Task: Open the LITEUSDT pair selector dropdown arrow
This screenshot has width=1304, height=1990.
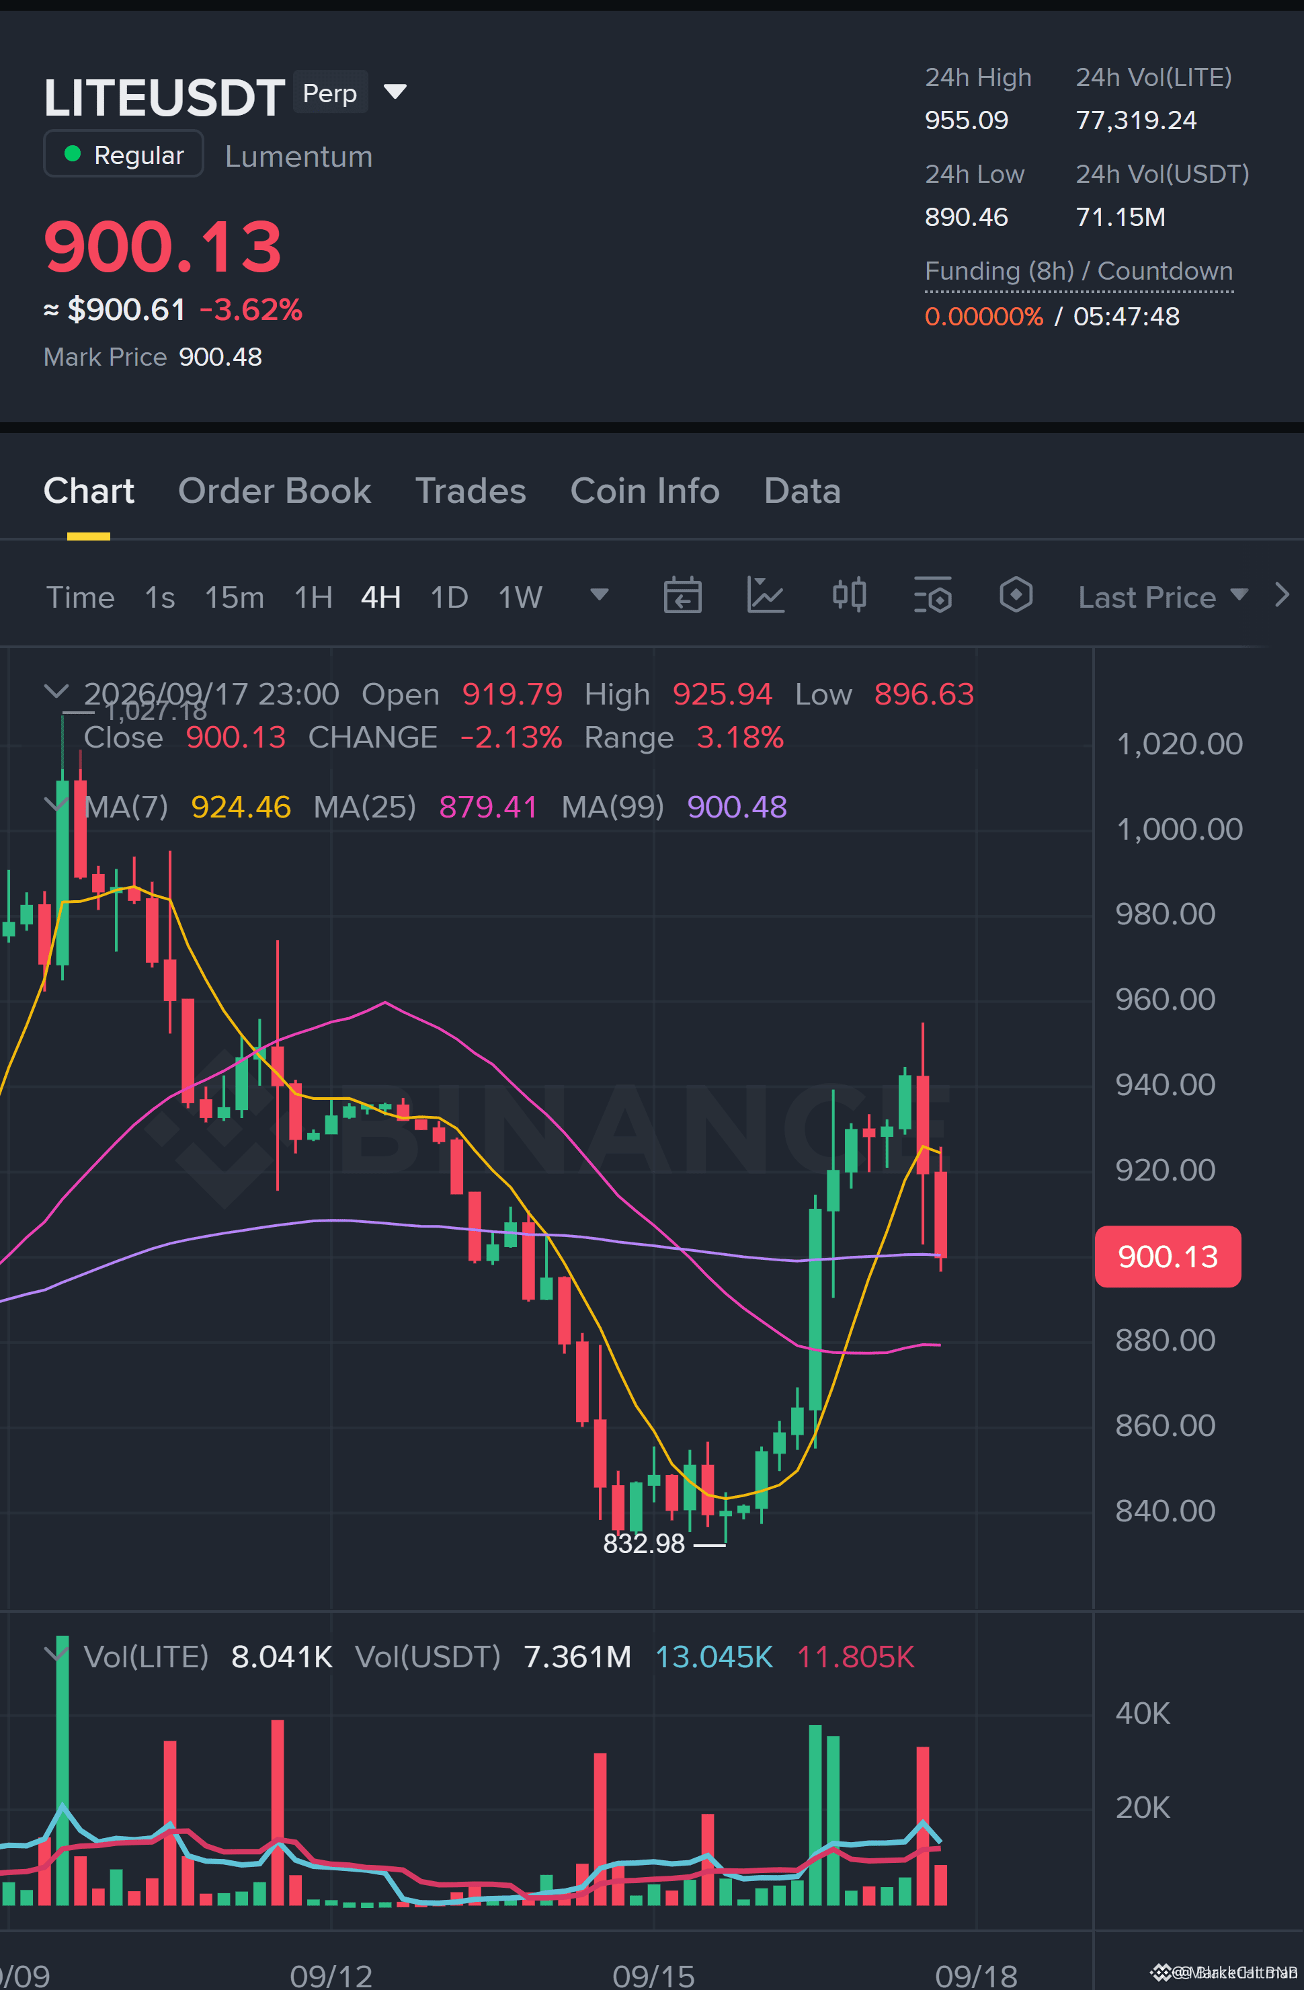Action: (x=395, y=91)
